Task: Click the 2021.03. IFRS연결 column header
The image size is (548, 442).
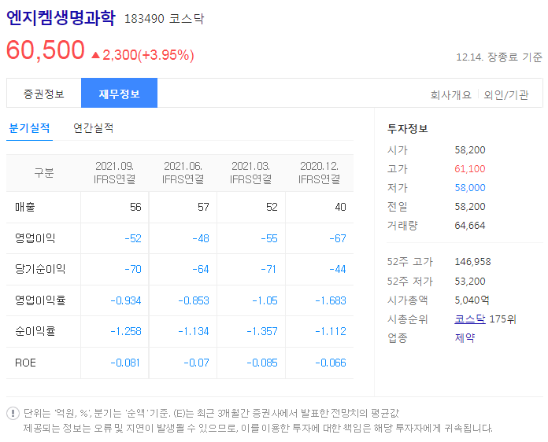Action: coord(251,172)
